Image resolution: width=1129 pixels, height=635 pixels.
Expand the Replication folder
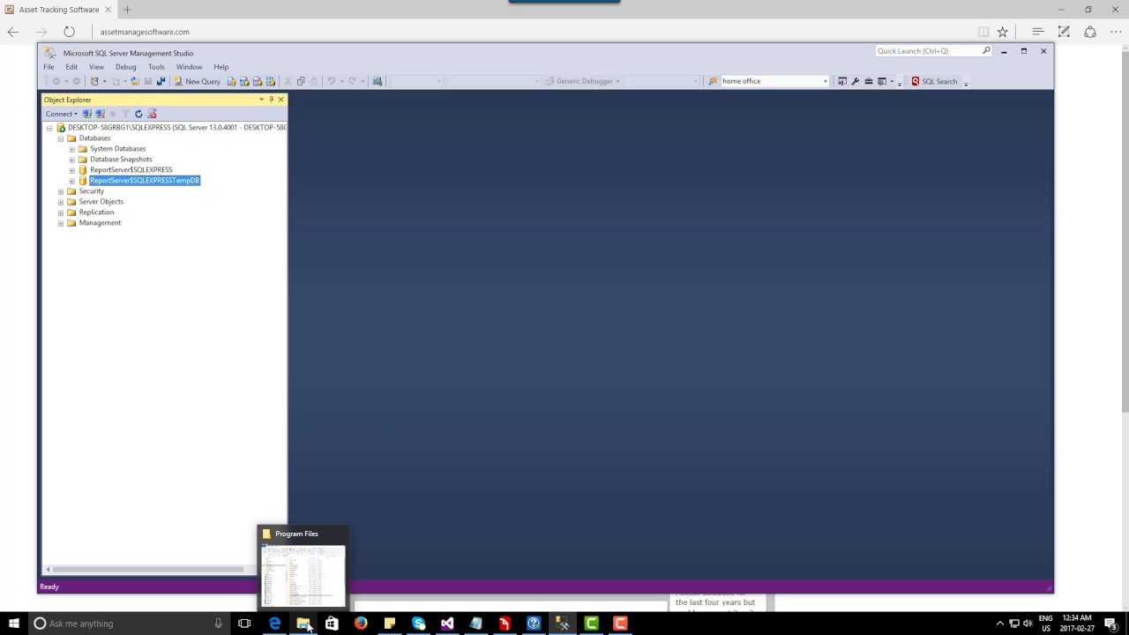point(61,213)
